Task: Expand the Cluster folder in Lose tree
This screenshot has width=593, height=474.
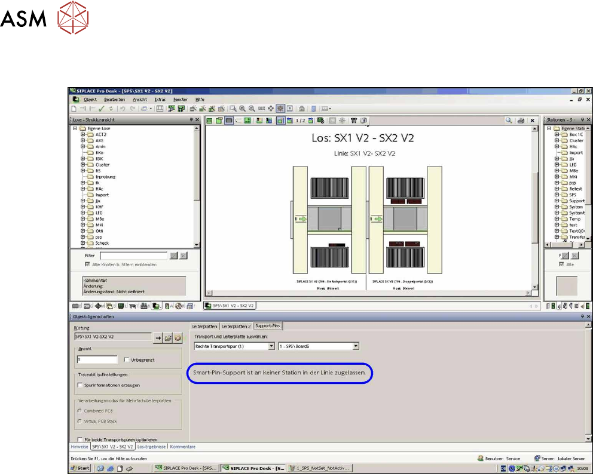Action: click(x=83, y=165)
